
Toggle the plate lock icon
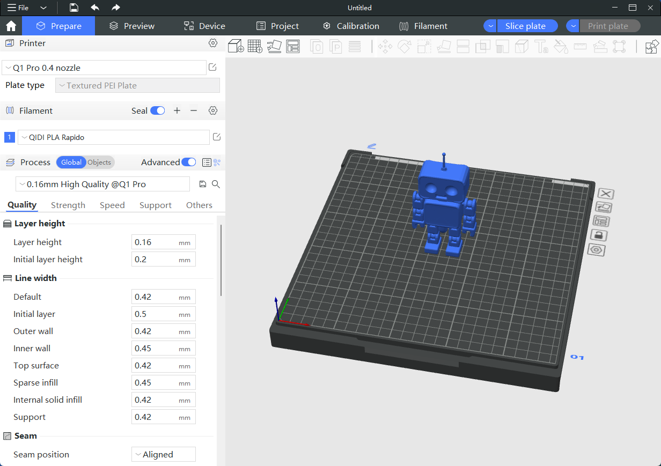pos(599,235)
